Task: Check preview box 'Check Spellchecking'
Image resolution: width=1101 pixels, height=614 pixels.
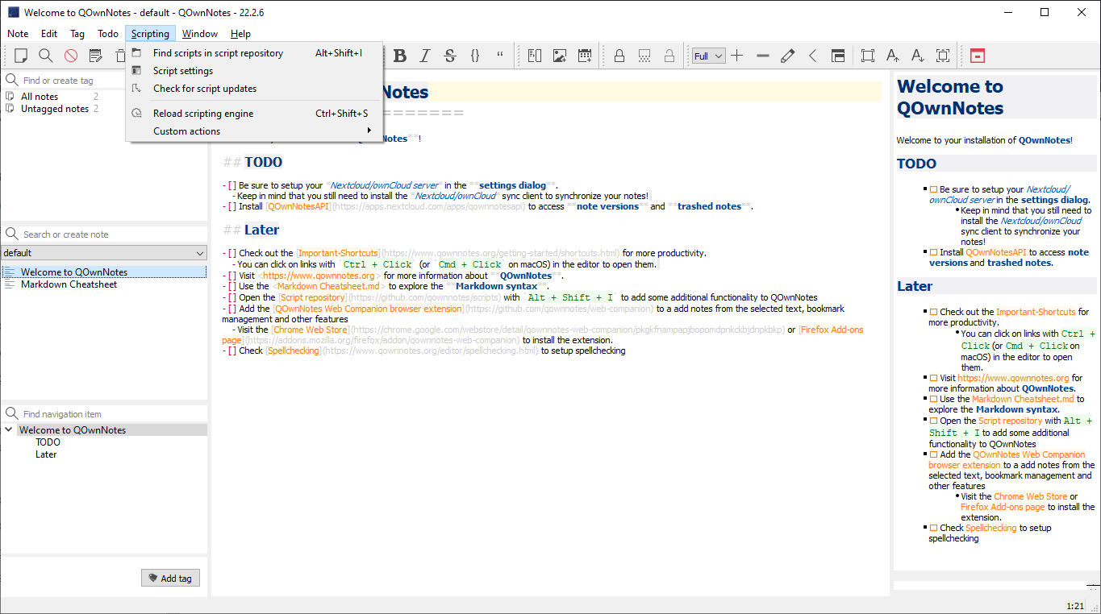Action: pos(933,528)
